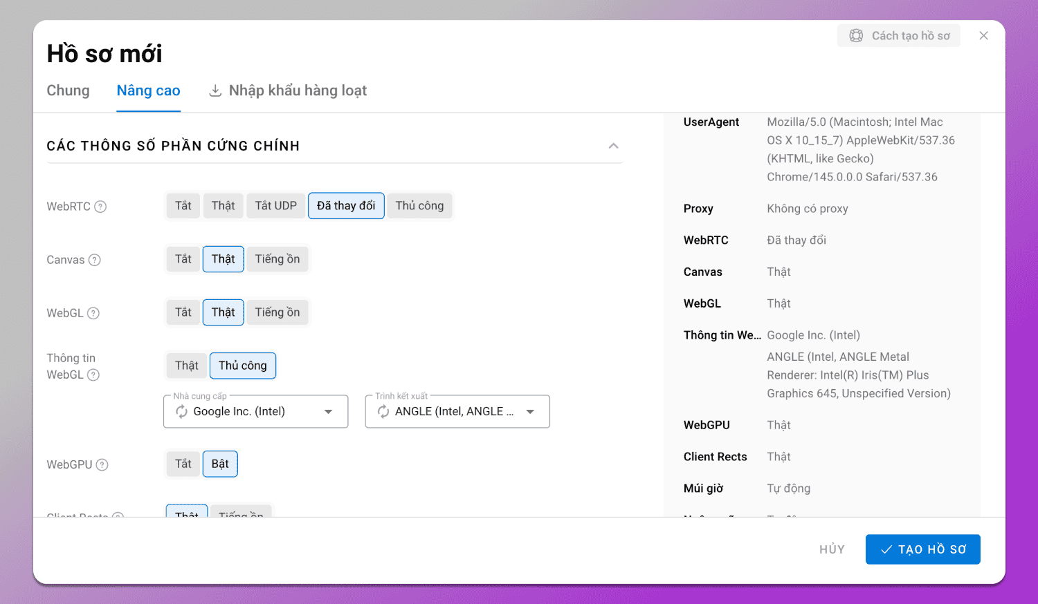This screenshot has height=604, width=1038.
Task: Open the Nhà cung cấp dropdown
Action: (x=256, y=411)
